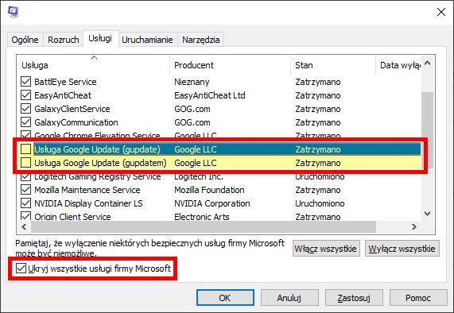Confirm with the OK button
This screenshot has height=313, width=454.
225,298
